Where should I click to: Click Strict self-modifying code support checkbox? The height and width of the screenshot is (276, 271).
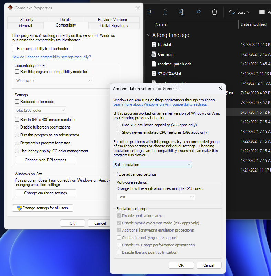(119, 237)
